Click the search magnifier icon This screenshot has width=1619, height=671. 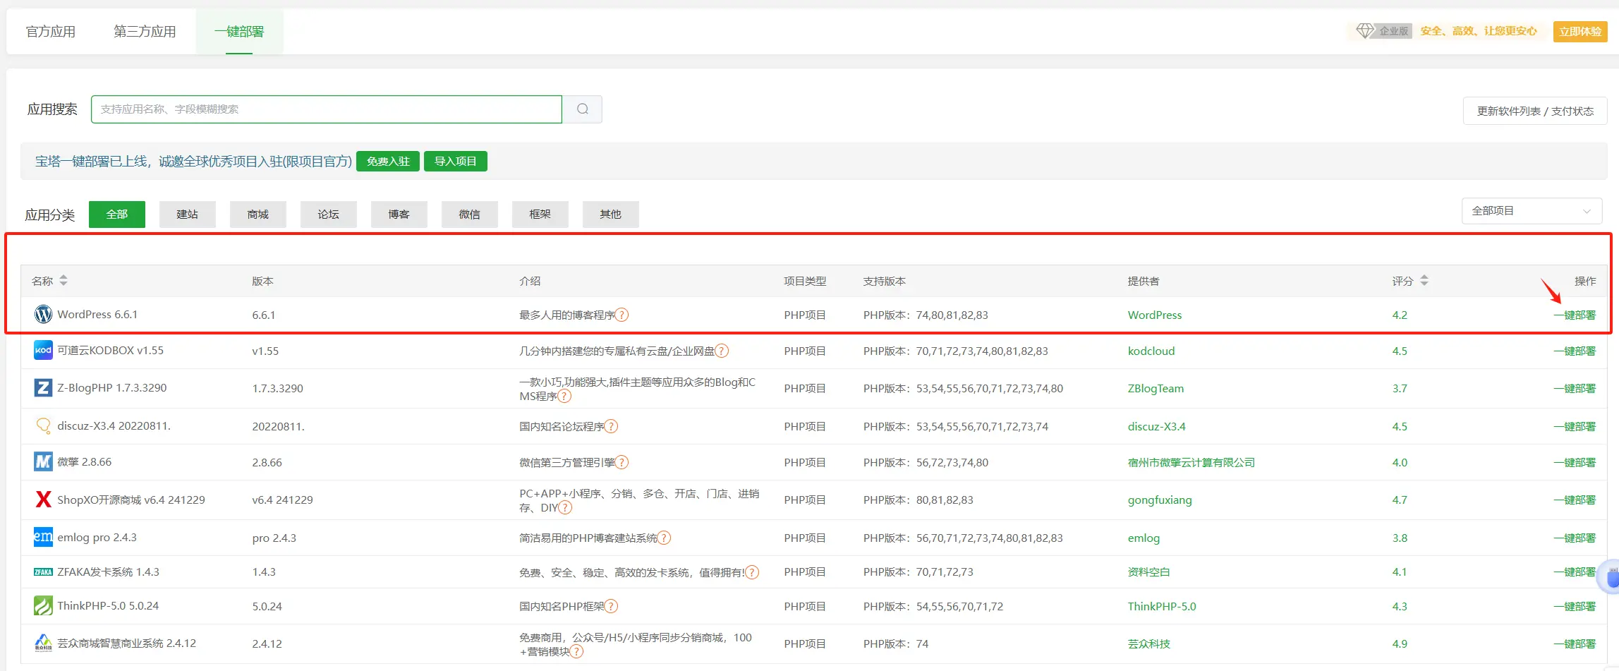[583, 109]
